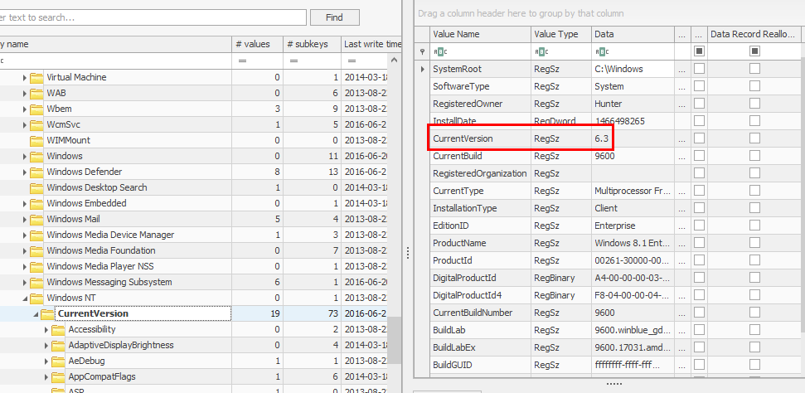
Task: Click the filter icon under Value Name
Action: tap(439, 51)
